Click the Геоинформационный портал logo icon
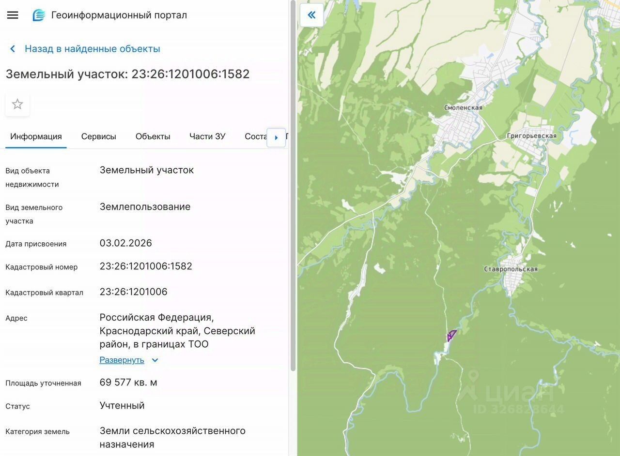Image resolution: width=620 pixels, height=456 pixels. [39, 15]
